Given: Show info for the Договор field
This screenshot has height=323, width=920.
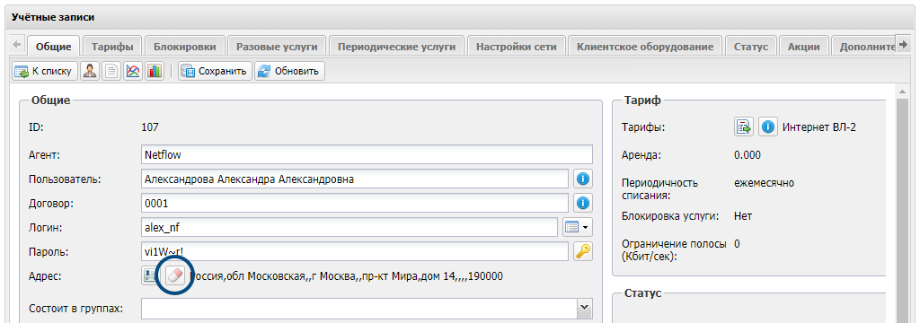Looking at the screenshot, I should (582, 203).
